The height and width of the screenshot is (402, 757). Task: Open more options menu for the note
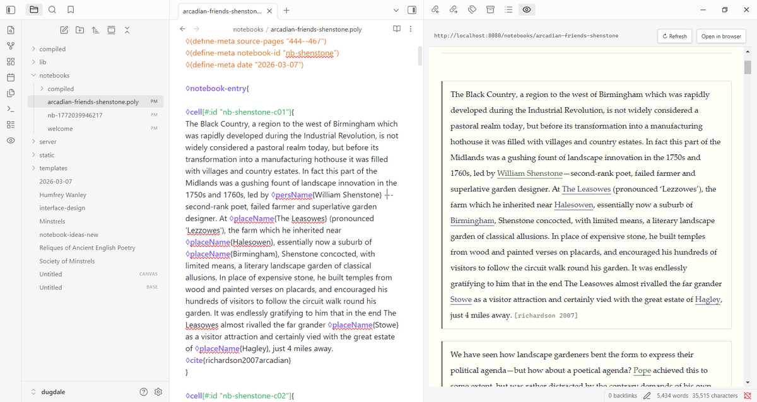coord(411,29)
